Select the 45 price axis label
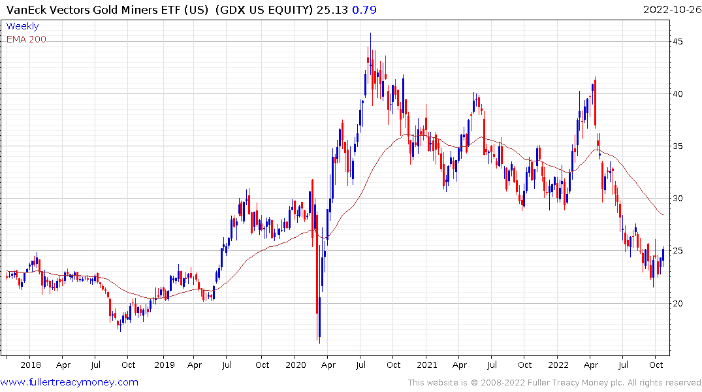This screenshot has height=392, width=702. [678, 42]
